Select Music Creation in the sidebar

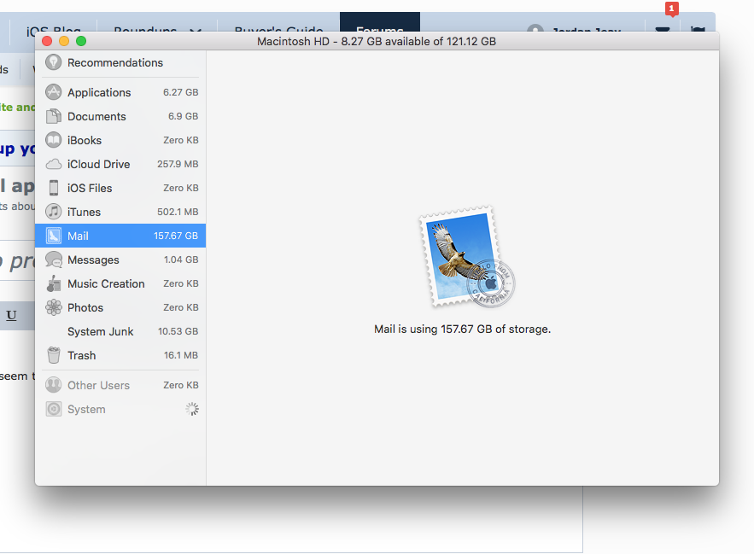tap(120, 283)
